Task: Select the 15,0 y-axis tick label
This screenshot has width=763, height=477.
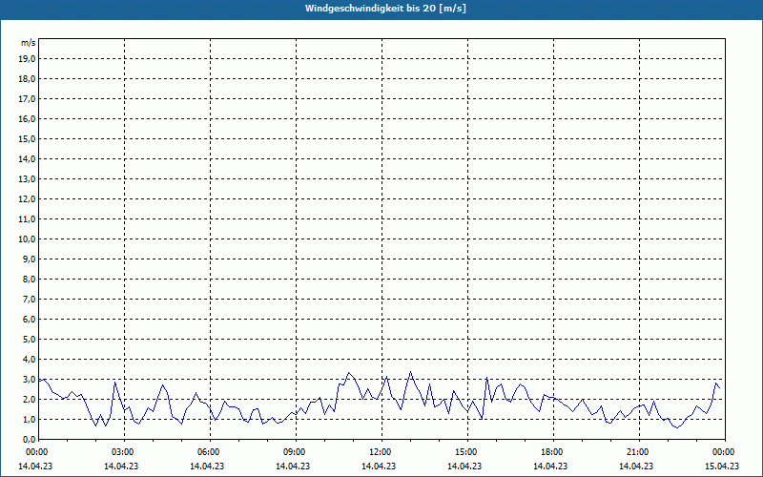Action: click(x=27, y=139)
